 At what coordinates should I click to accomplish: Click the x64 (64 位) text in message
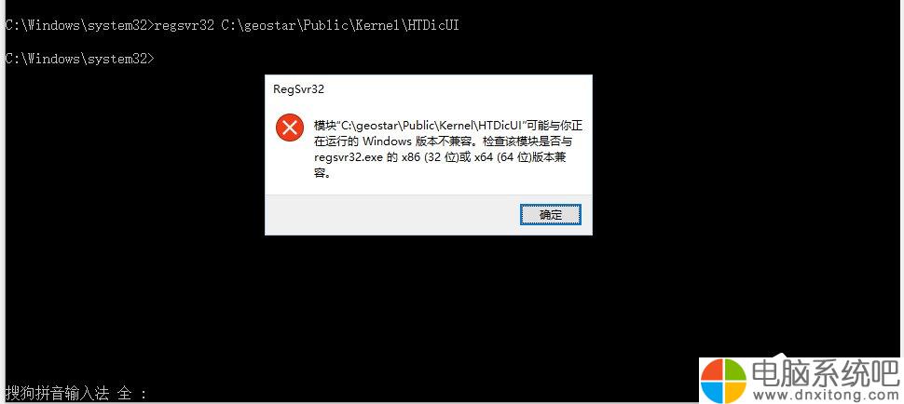[500, 157]
